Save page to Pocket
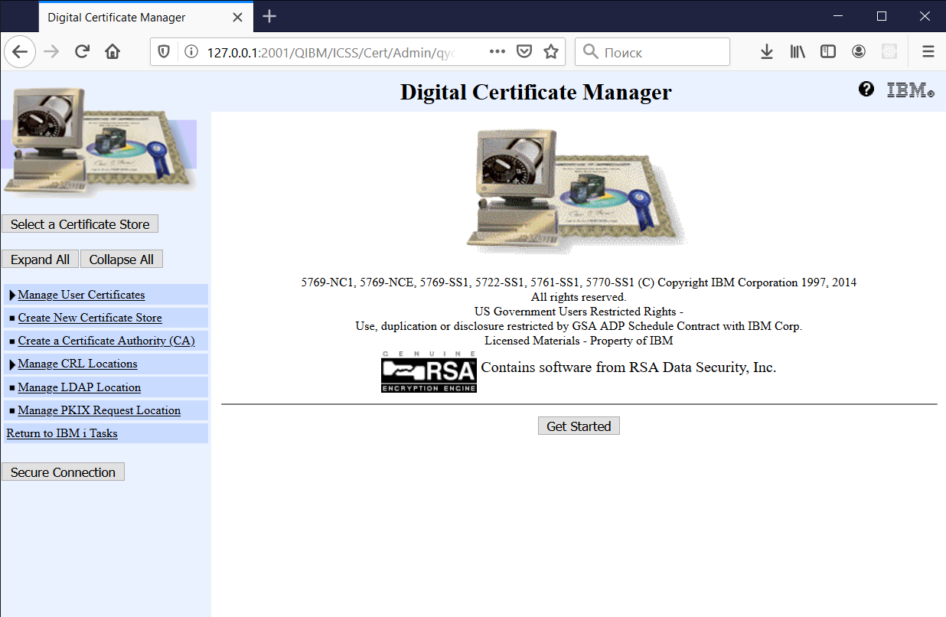Image resolution: width=946 pixels, height=617 pixels. pyautogui.click(x=524, y=52)
